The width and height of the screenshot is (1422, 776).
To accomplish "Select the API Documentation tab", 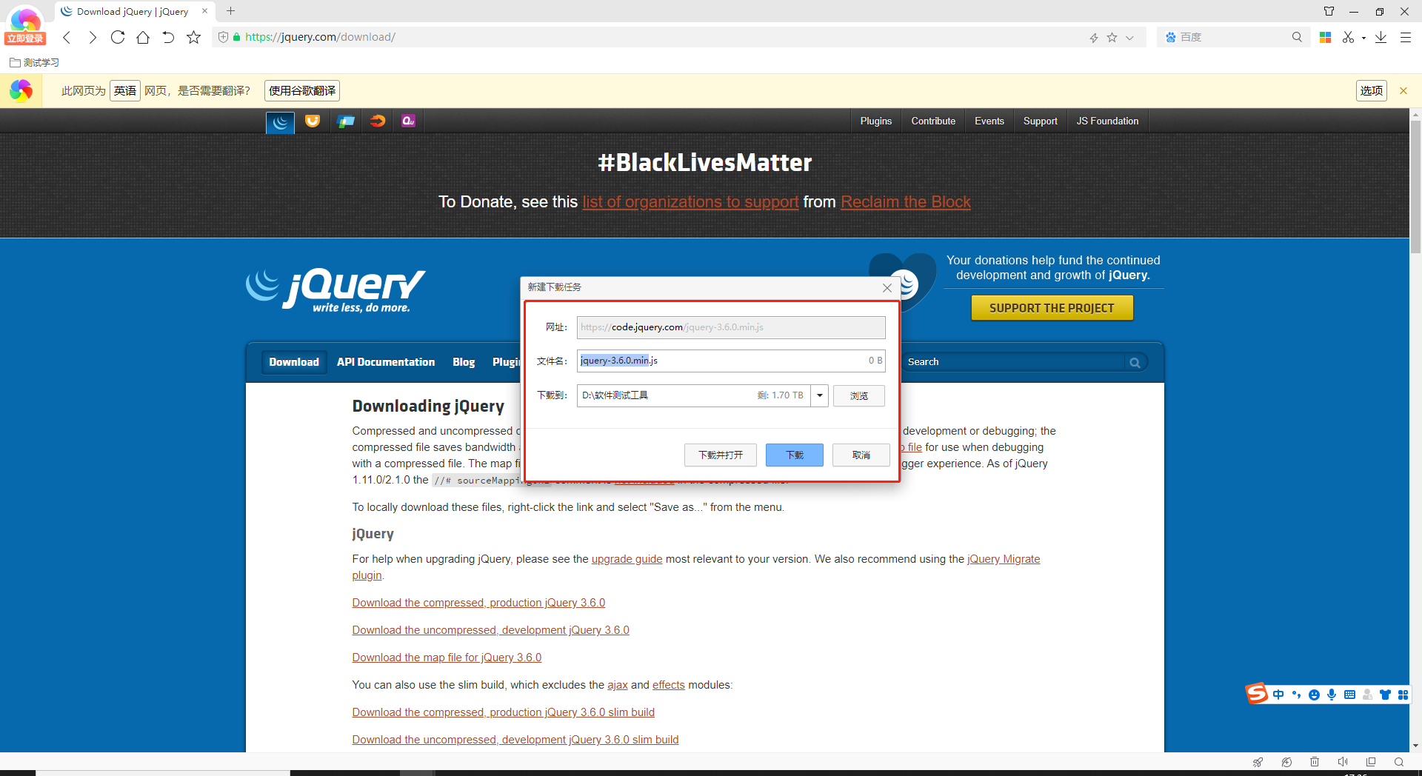I will tap(386, 362).
